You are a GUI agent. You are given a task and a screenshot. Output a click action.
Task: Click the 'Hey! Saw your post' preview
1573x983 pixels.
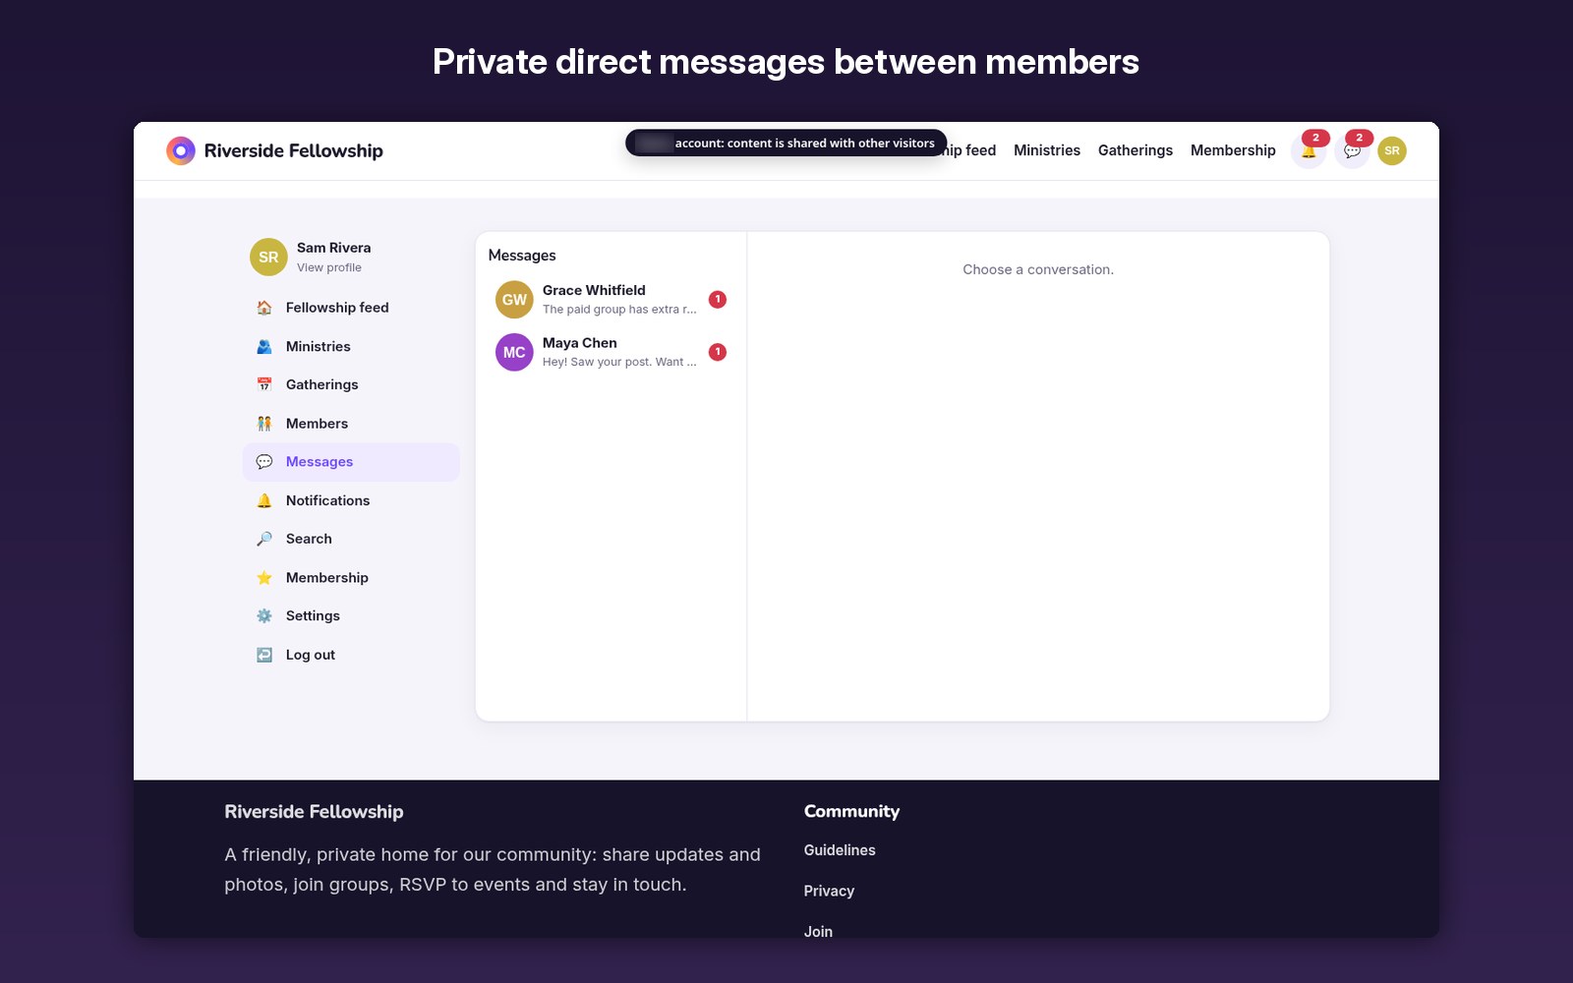click(619, 362)
